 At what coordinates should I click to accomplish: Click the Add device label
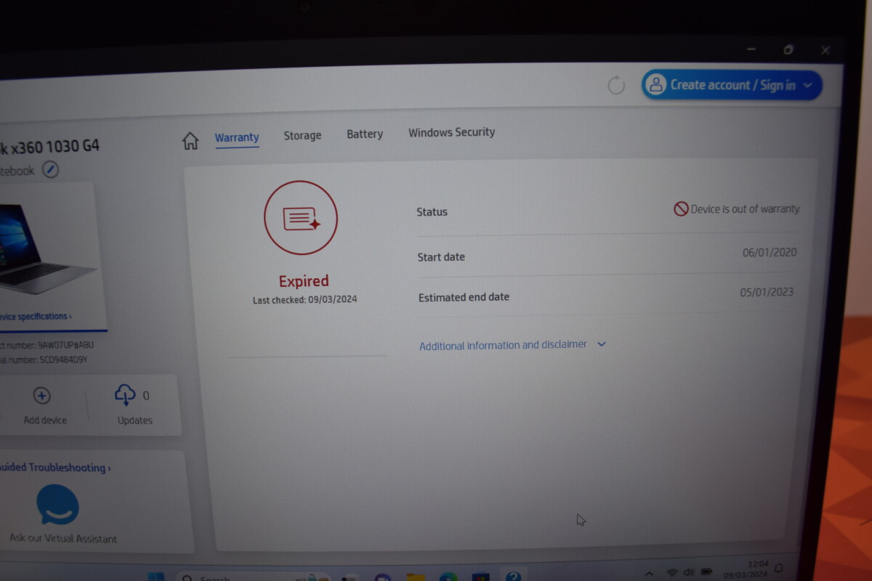click(45, 420)
